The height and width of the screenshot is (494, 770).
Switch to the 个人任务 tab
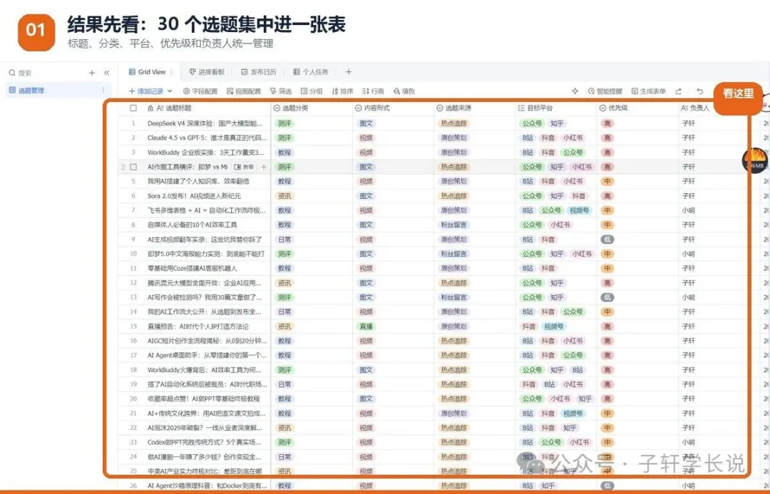[311, 72]
